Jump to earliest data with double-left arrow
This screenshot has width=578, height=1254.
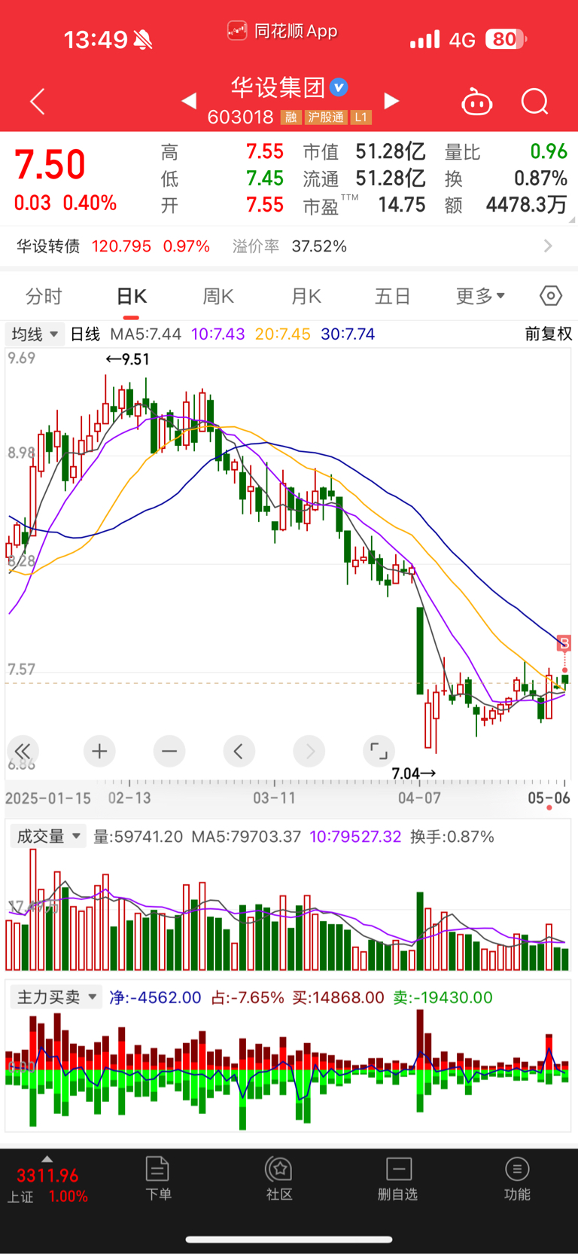tap(23, 751)
